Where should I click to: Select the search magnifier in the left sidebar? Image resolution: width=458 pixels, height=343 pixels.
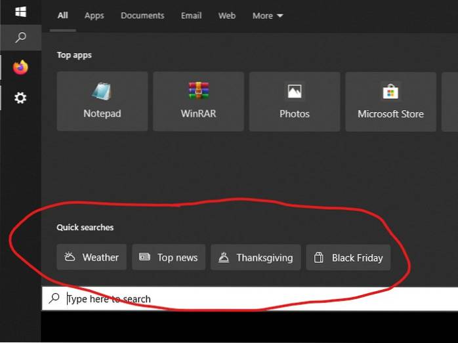pos(20,38)
